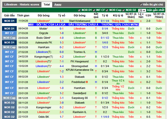
Task: Toggle the NOR D2 filter checkbox
Action: 124,10
